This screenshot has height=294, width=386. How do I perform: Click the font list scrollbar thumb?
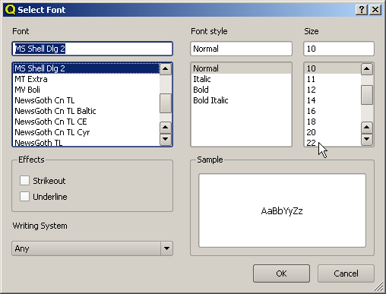pos(166,103)
